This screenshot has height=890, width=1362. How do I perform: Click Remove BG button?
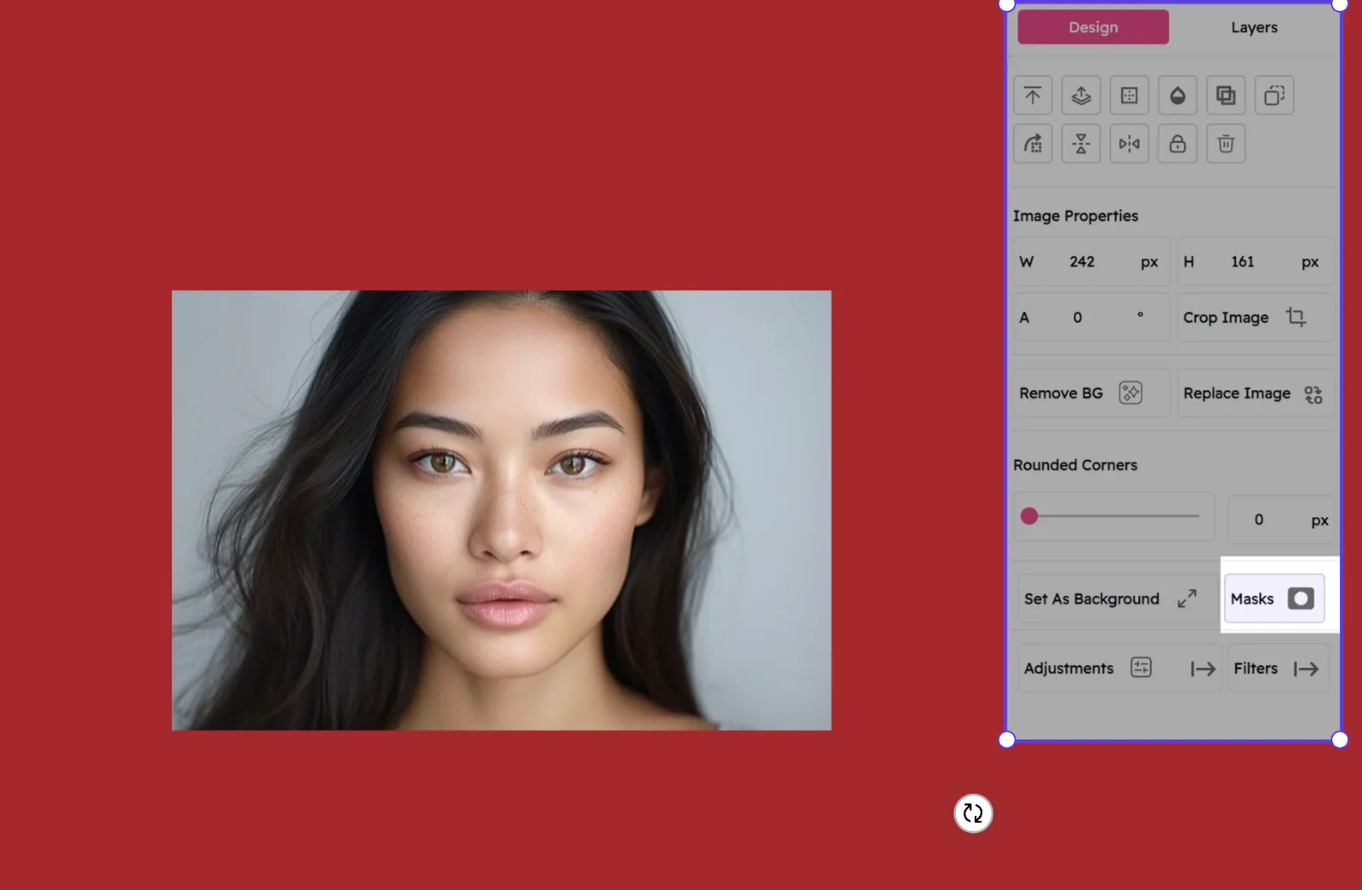[1091, 393]
